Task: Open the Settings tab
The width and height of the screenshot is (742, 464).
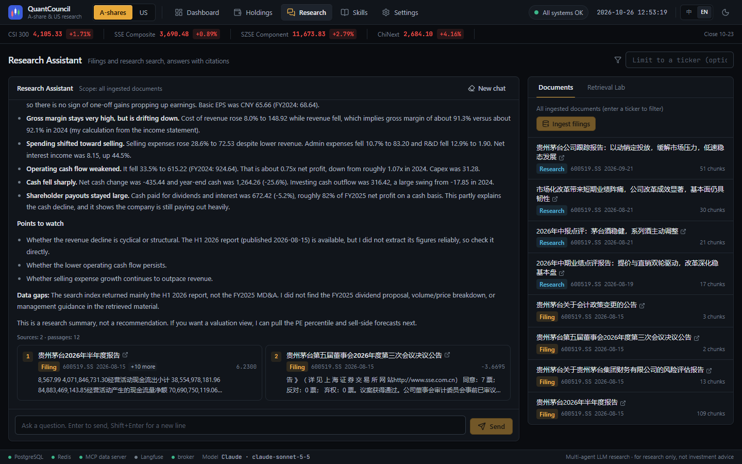Action: 400,12
